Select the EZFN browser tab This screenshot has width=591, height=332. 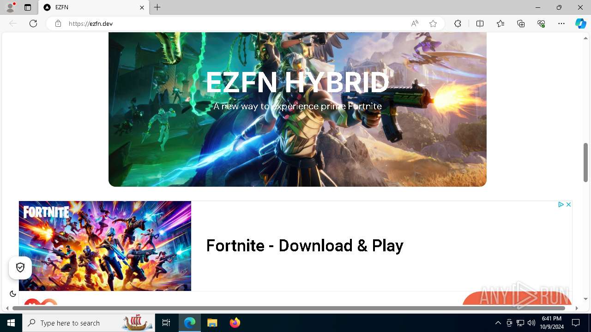[94, 7]
